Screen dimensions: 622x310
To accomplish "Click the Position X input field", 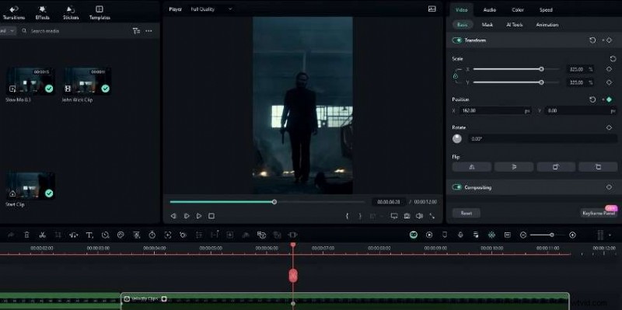I will [x=495, y=110].
